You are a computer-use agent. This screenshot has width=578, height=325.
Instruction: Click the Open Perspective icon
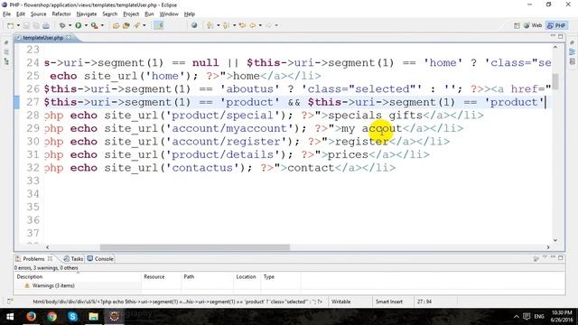click(517, 25)
